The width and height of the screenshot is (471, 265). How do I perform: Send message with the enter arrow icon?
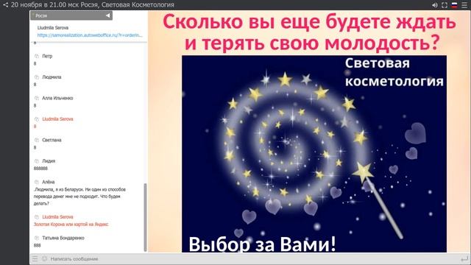(464, 258)
